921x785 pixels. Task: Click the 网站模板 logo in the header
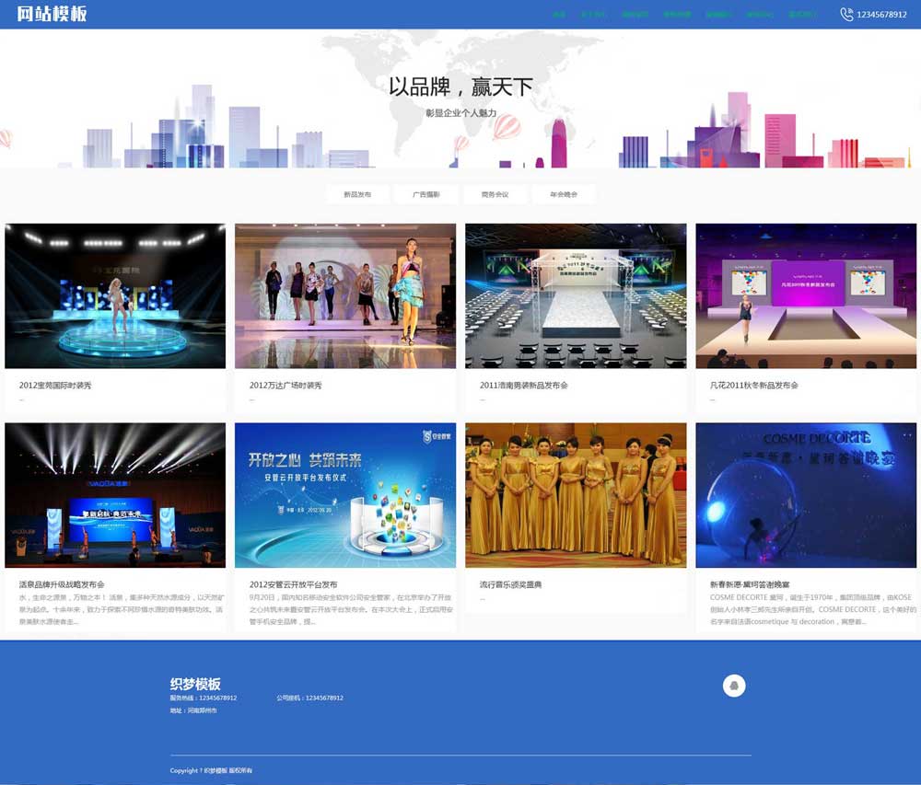click(x=52, y=14)
